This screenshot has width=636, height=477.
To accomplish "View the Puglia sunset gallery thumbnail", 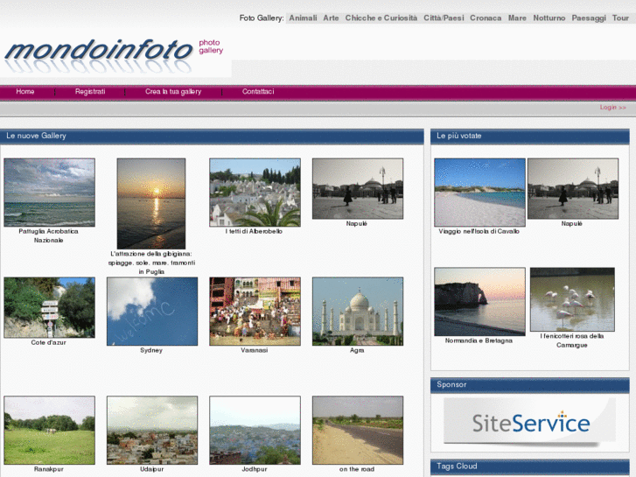I will click(x=151, y=203).
